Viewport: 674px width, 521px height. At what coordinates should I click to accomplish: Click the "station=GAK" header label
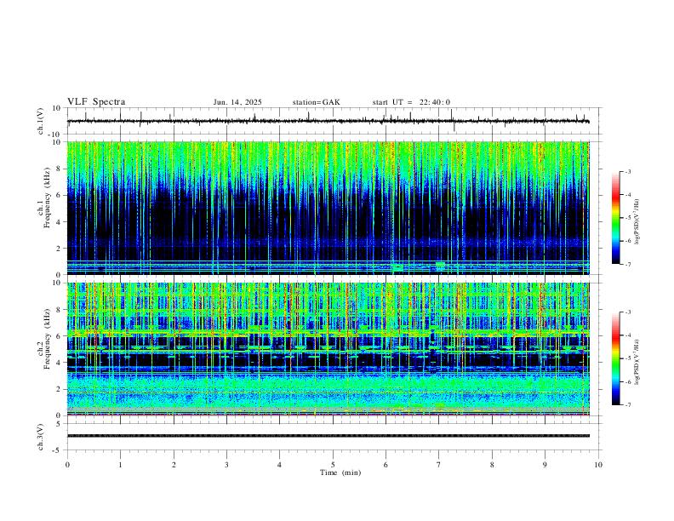[317, 102]
